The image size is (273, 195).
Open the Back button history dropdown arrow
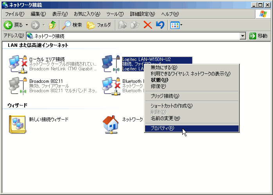[27, 25]
